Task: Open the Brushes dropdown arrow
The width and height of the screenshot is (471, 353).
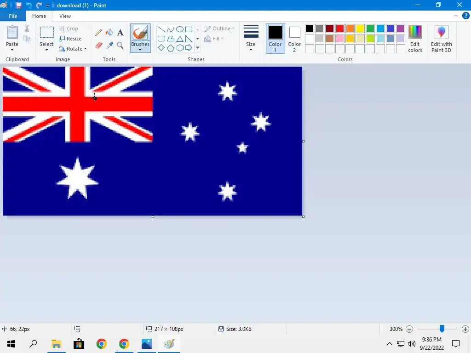Action: click(140, 50)
